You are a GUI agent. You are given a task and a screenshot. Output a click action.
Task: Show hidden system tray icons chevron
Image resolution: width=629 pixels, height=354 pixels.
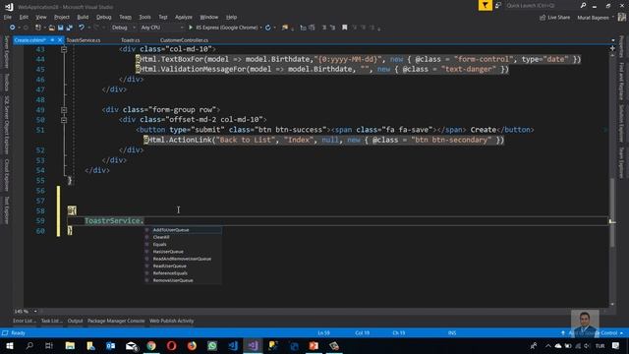point(547,345)
